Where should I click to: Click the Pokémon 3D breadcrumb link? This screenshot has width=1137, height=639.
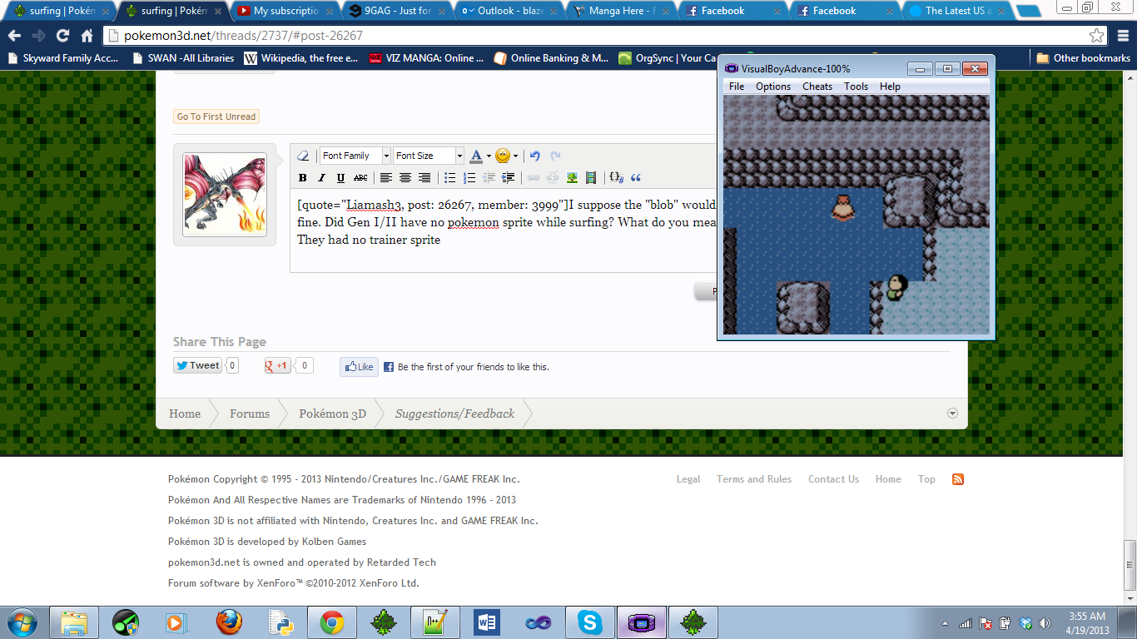(x=332, y=414)
